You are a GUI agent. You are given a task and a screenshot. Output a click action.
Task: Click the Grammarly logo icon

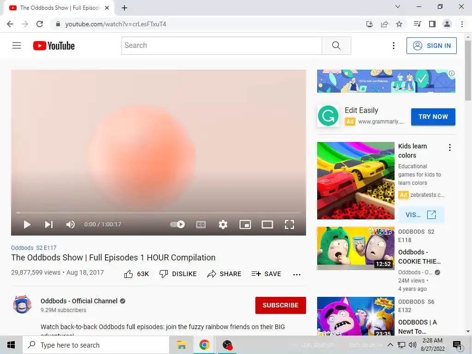328,116
